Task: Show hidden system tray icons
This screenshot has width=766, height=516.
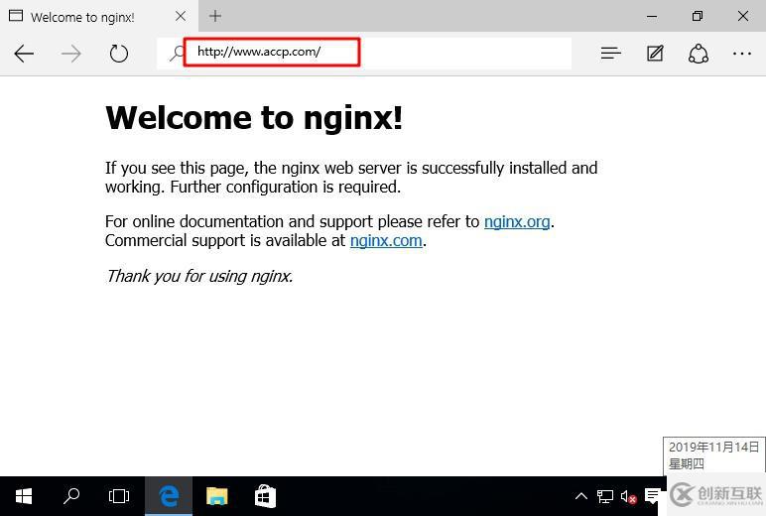Action: point(580,496)
